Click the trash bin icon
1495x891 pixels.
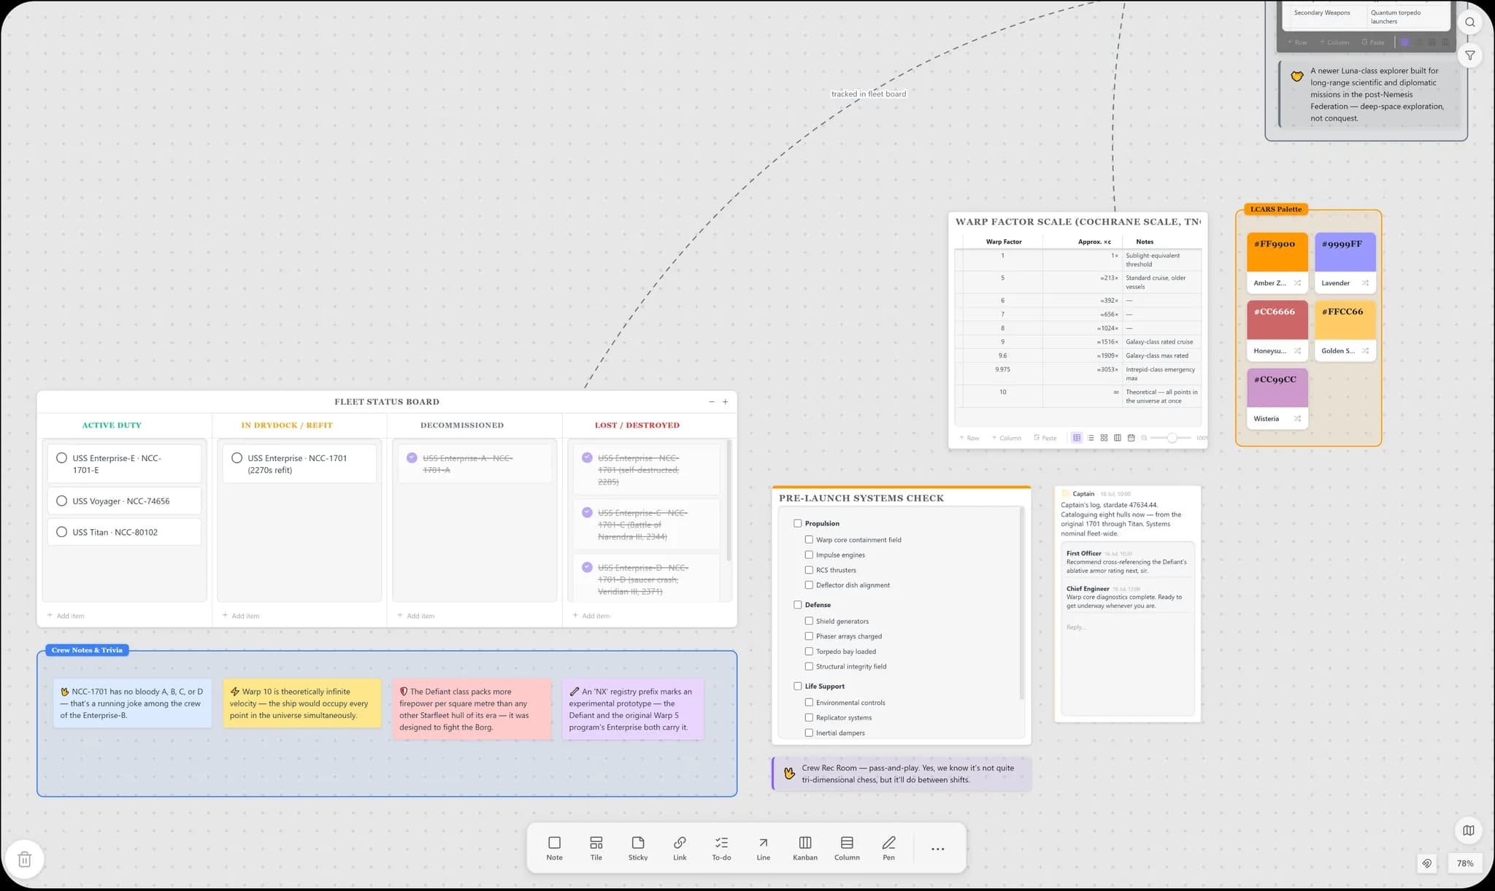(x=24, y=860)
